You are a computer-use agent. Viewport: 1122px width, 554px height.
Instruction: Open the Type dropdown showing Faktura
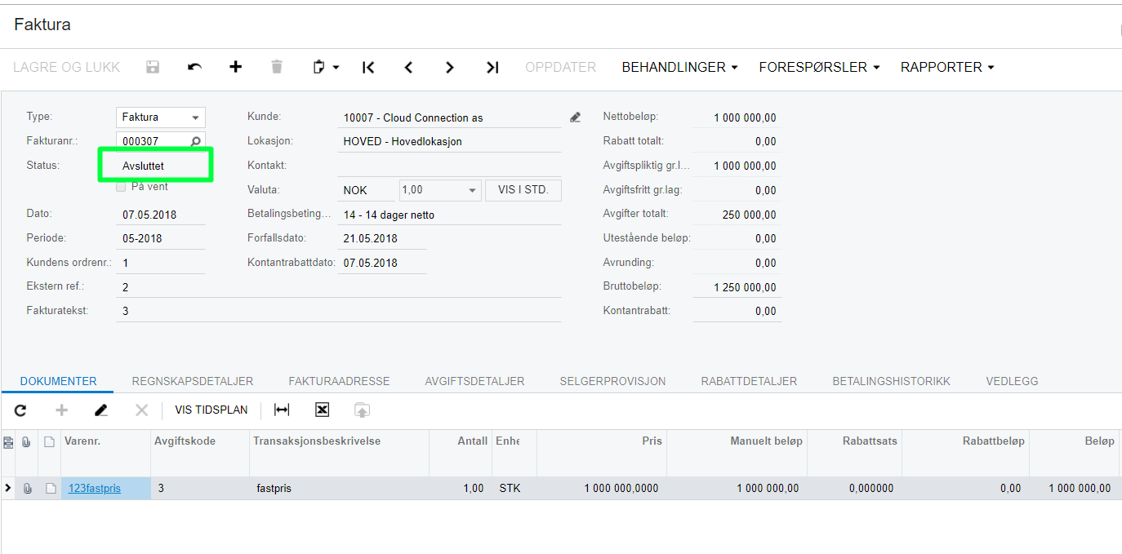tap(196, 117)
